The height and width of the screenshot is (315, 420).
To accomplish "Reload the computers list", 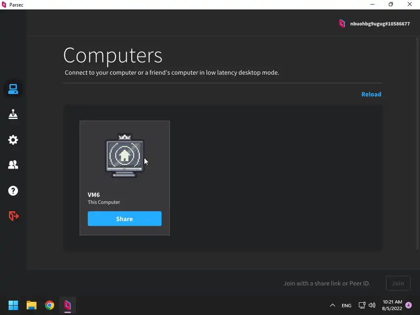I will tap(371, 94).
